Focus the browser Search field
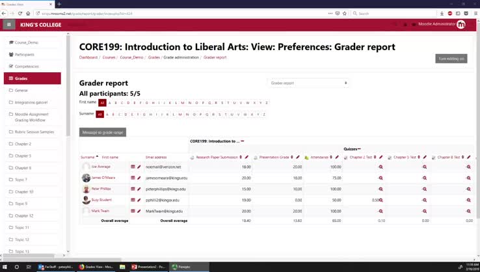The height and width of the screenshot is (272, 480). (393, 14)
